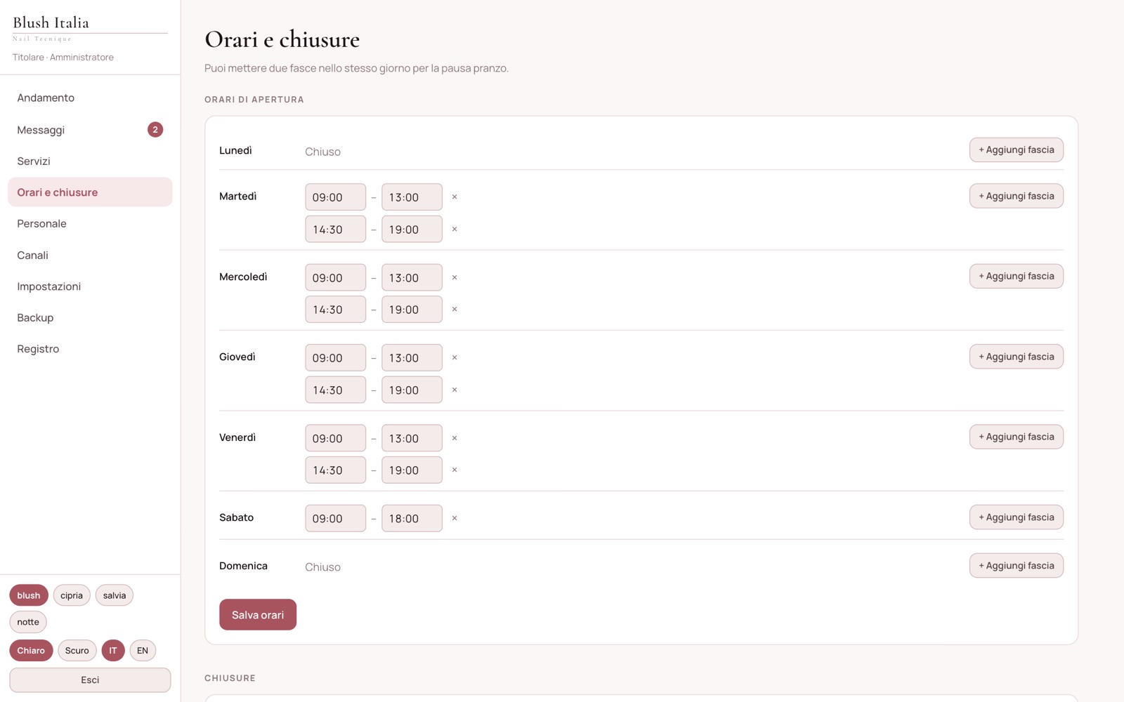Remove Venerdì 14:30–19:00 time slot
This screenshot has height=702, width=1124.
click(455, 470)
